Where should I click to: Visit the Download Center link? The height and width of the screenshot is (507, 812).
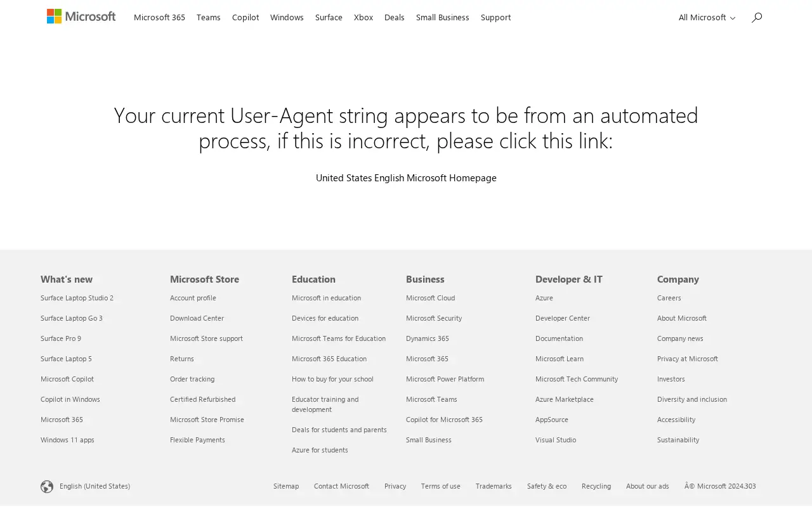click(197, 318)
